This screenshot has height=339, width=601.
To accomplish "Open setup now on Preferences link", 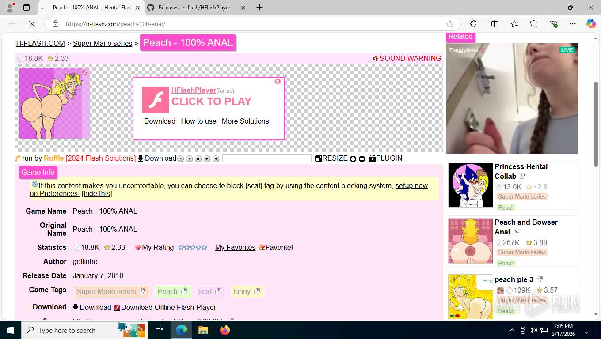I will click(x=228, y=189).
